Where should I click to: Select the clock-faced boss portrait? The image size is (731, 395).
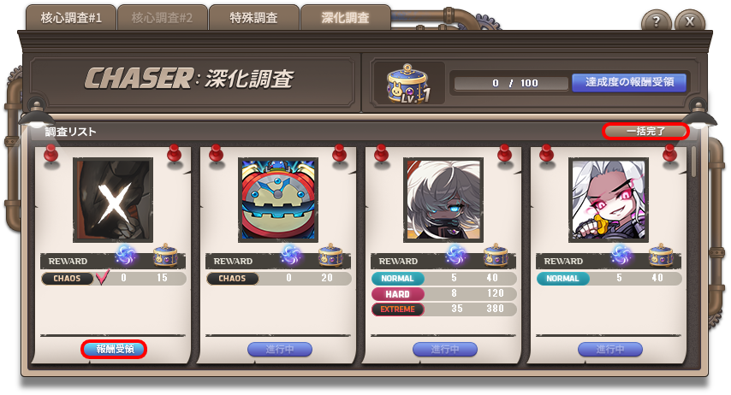[x=278, y=199]
